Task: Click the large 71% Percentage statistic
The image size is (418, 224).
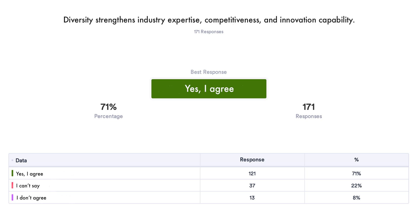Action: [108, 107]
